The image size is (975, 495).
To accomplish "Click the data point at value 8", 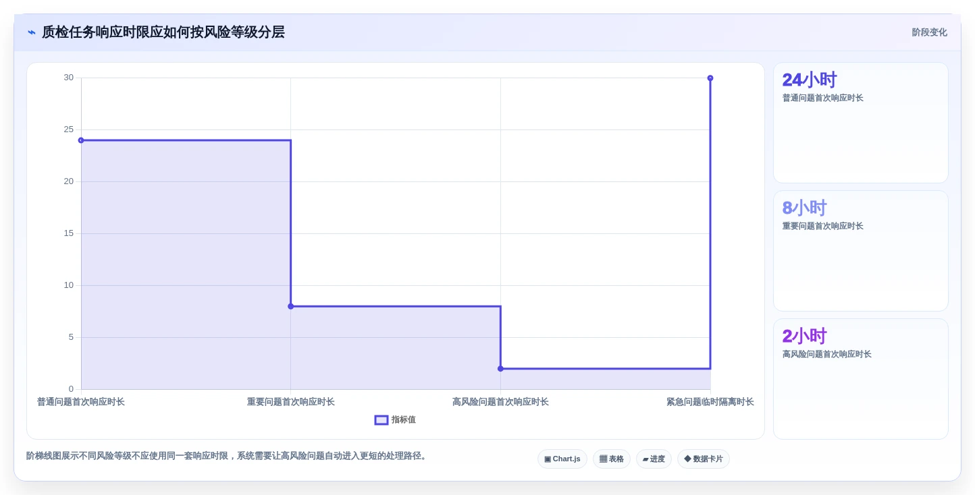I will (291, 306).
